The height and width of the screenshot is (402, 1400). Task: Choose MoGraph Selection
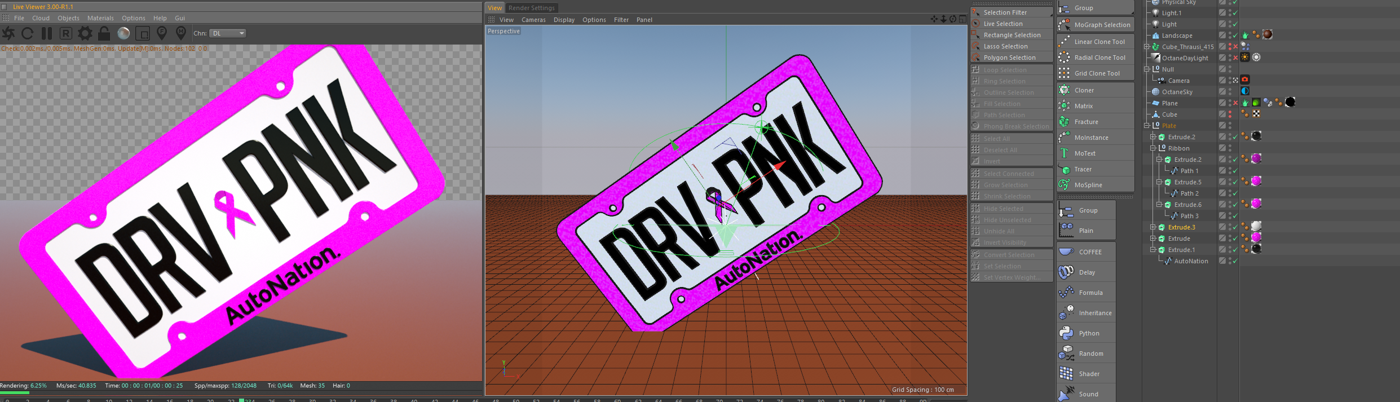coord(1095,25)
